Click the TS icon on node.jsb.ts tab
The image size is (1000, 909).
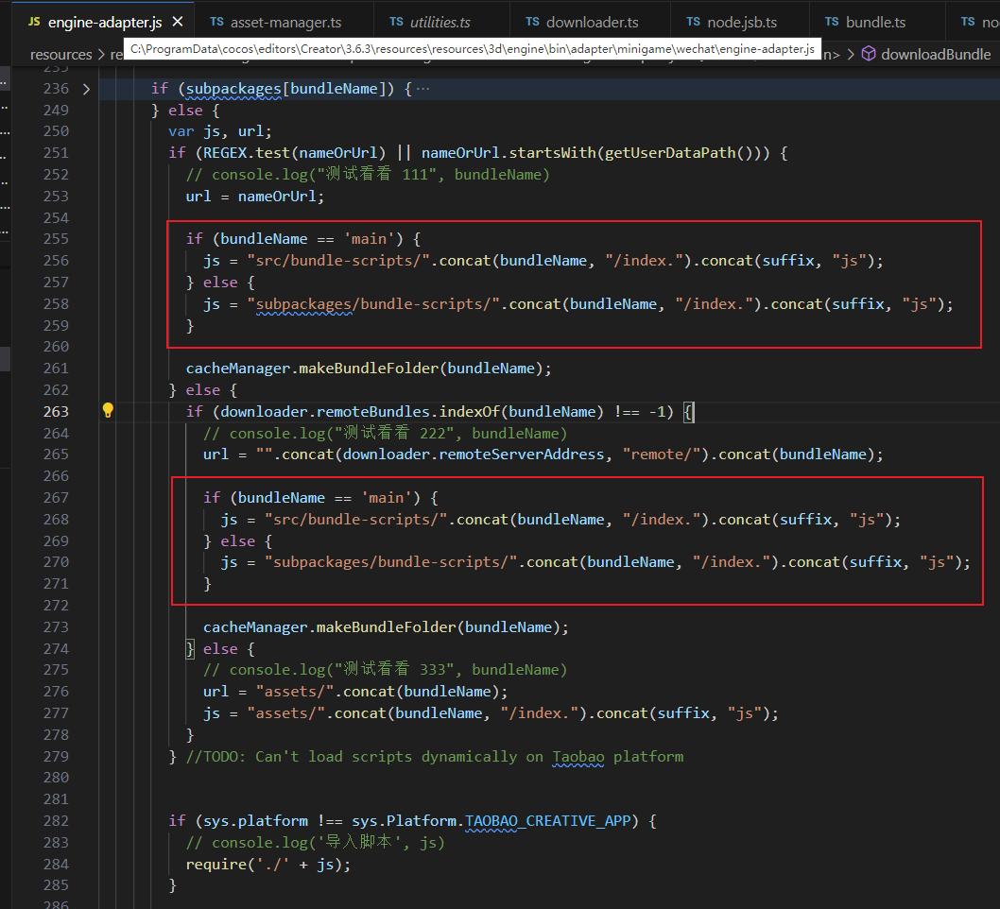pyautogui.click(x=694, y=22)
